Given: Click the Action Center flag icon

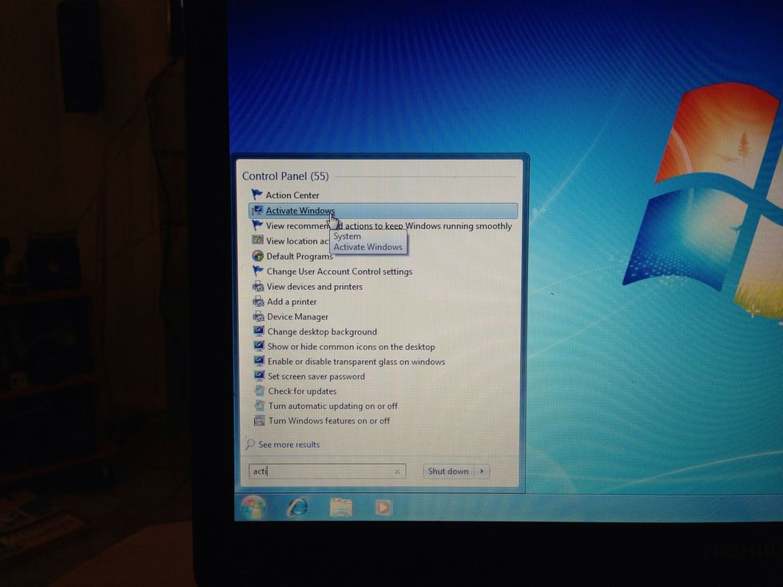Looking at the screenshot, I should pos(257,195).
